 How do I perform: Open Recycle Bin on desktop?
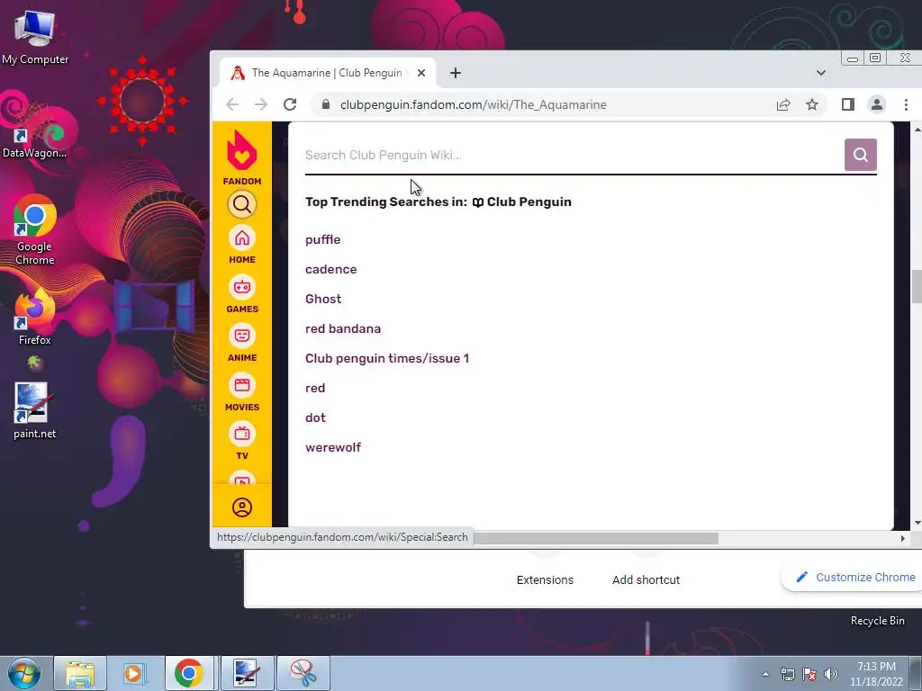tap(877, 621)
